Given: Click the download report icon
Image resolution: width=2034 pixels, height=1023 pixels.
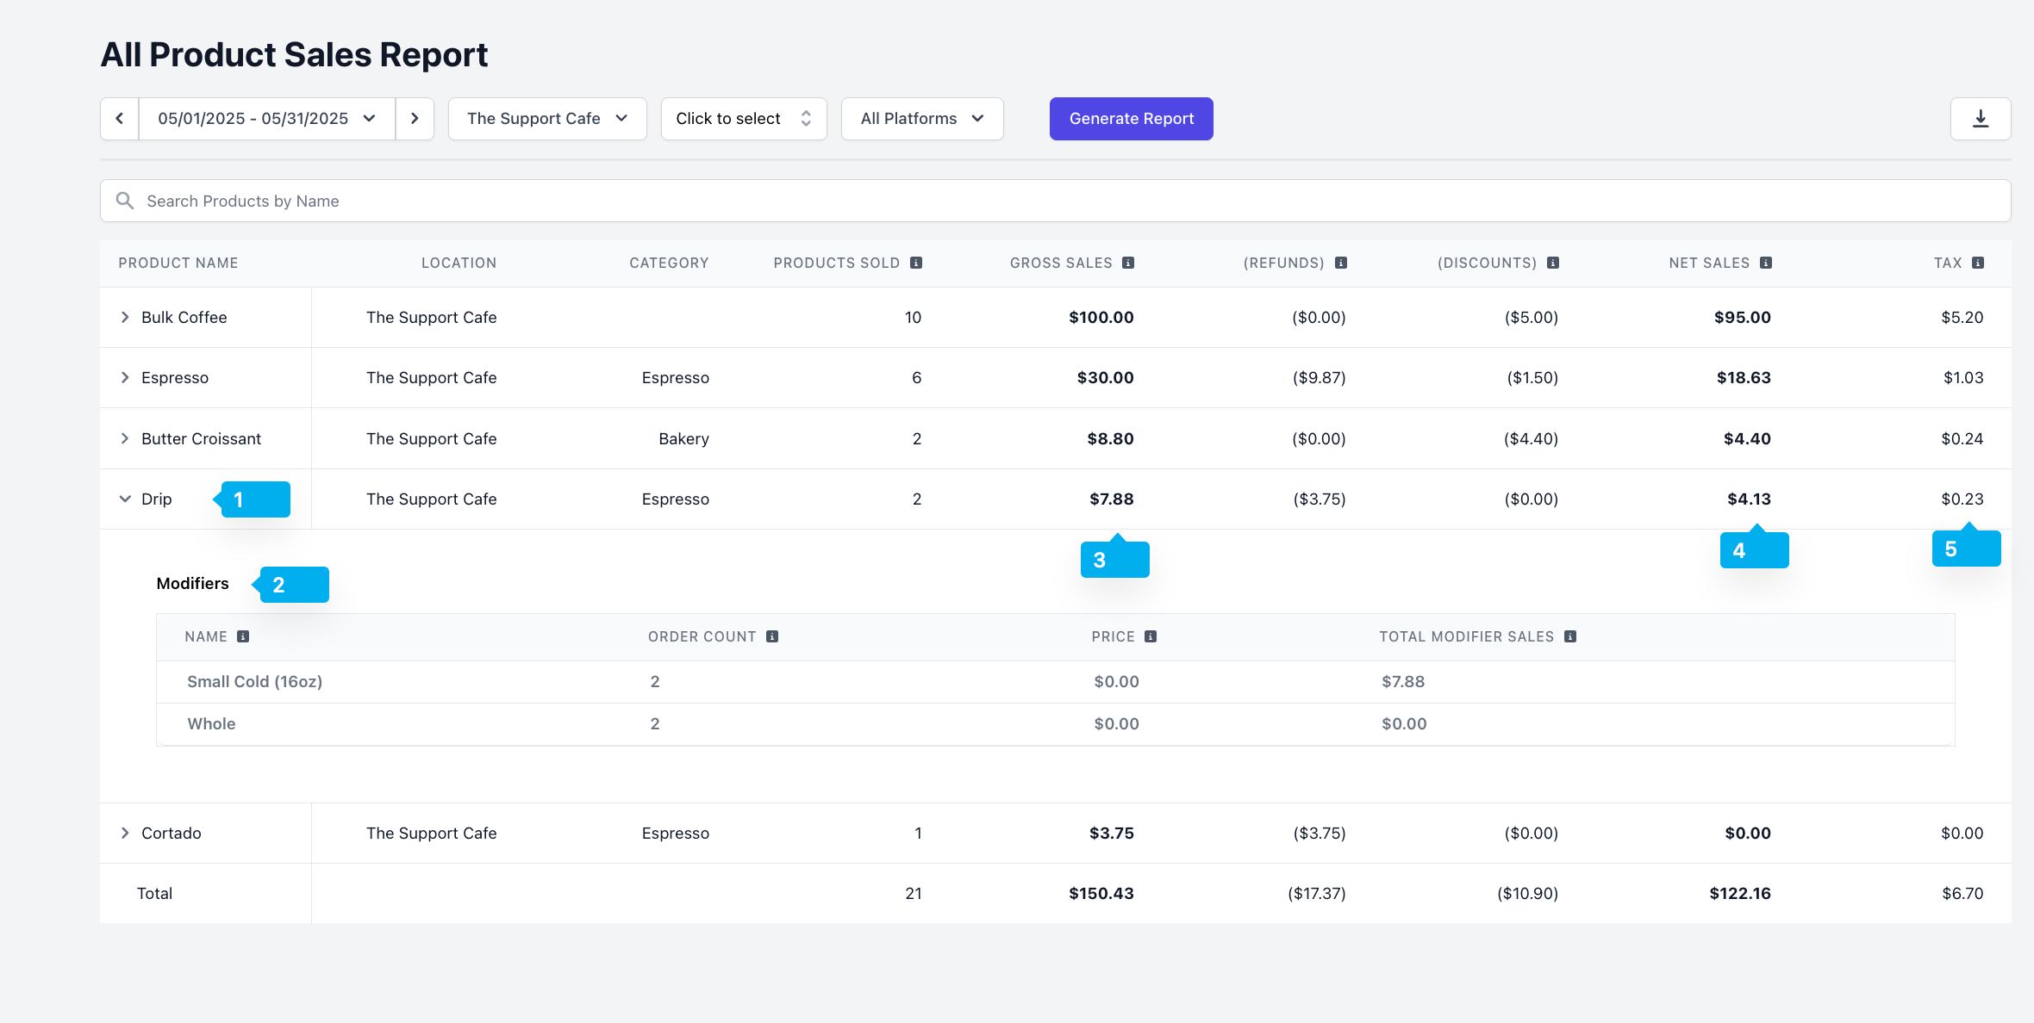Looking at the screenshot, I should click(x=1980, y=119).
